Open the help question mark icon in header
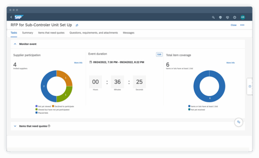259x158 pixels. pyautogui.click(x=235, y=17)
